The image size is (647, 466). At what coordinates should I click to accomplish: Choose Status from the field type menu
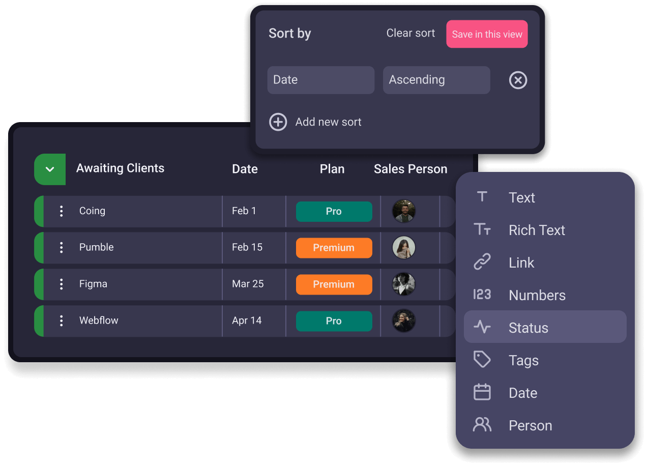point(528,328)
